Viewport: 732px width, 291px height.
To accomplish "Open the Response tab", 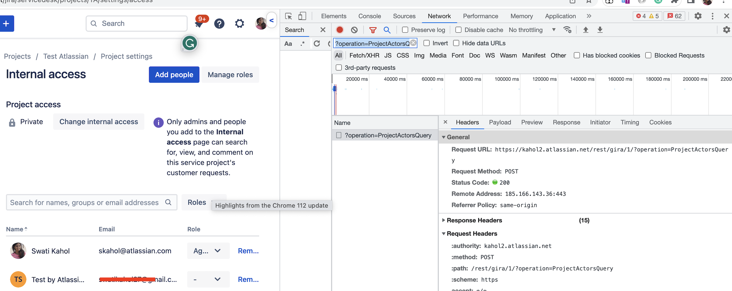I will pyautogui.click(x=566, y=122).
